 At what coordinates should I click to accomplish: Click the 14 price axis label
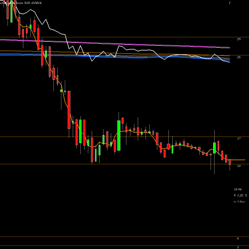click(x=239, y=166)
